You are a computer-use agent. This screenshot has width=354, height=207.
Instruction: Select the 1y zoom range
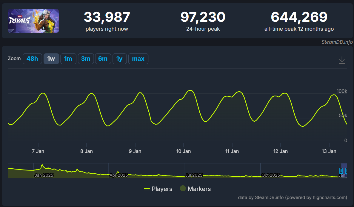(x=119, y=59)
